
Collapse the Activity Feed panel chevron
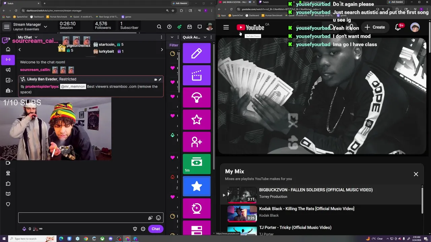coord(172,37)
